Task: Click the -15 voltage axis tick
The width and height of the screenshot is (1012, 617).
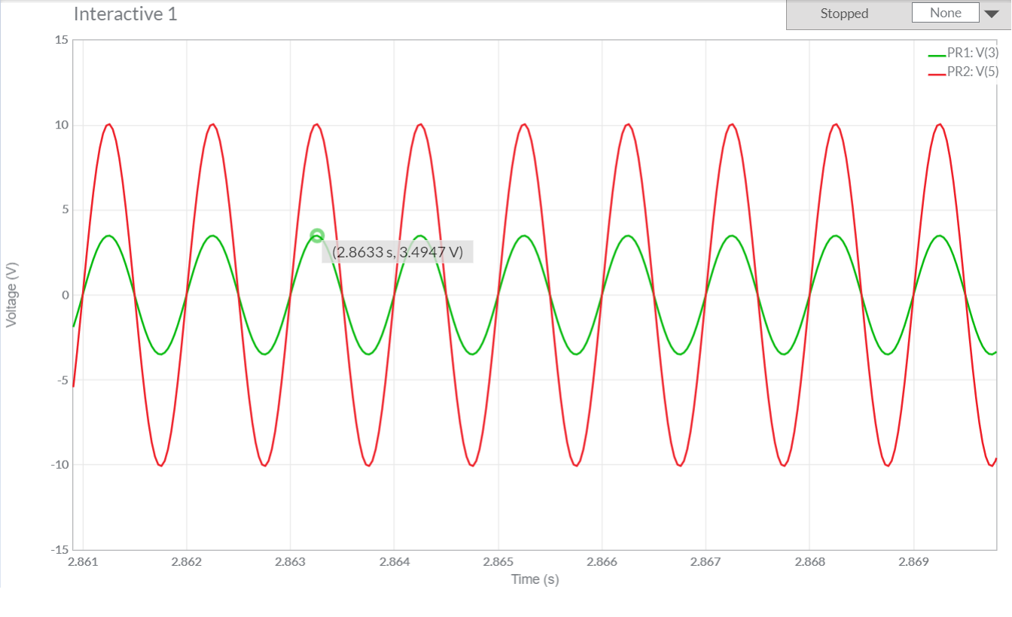Action: pyautogui.click(x=59, y=549)
